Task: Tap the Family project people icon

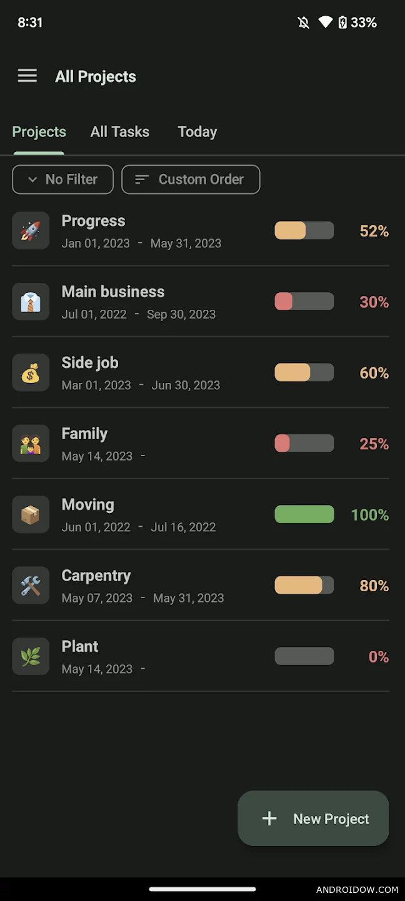Action: (x=31, y=444)
